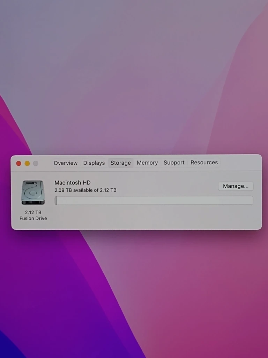This screenshot has width=268, height=358.
Task: Go to the Support tab
Action: (x=174, y=163)
